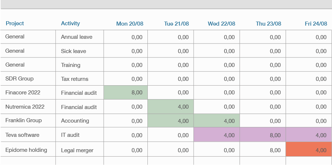Select the Teva software project cell
The image size is (332, 165).
(28, 135)
